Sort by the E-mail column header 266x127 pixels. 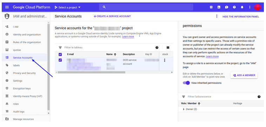pyautogui.click(x=71, y=54)
